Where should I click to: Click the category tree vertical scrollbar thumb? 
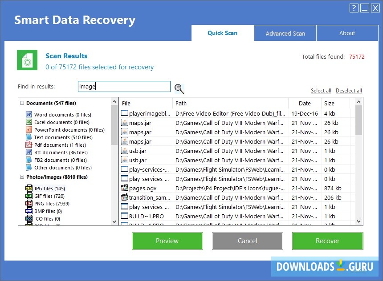click(x=114, y=125)
